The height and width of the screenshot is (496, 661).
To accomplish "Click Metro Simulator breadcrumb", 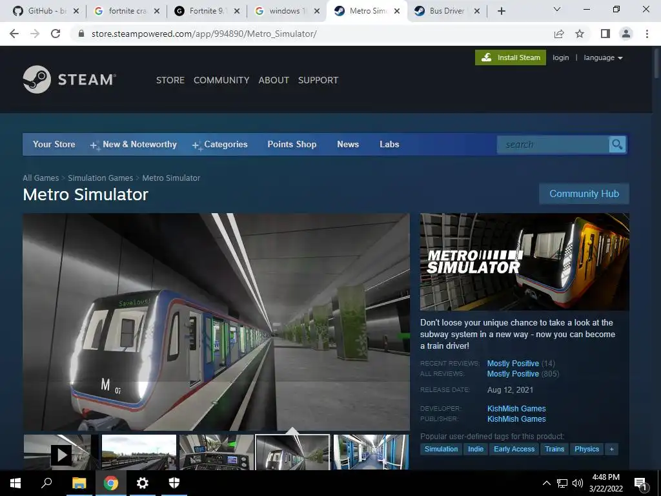I will (x=171, y=178).
